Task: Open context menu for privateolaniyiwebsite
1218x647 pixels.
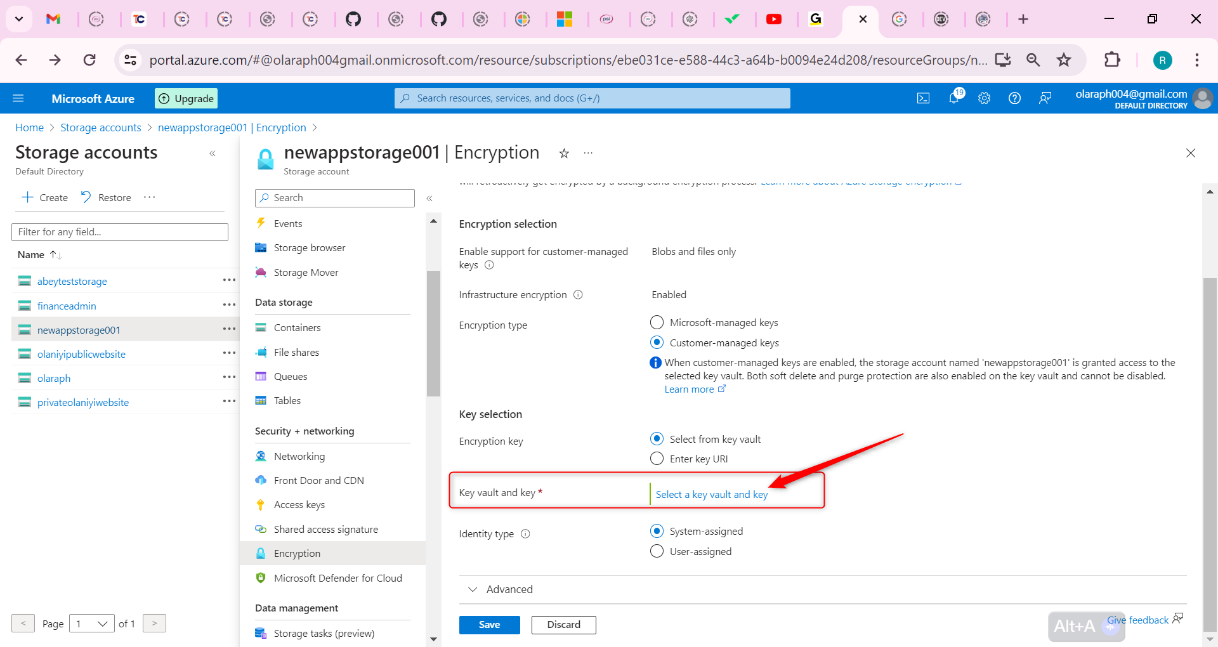Action: tap(229, 402)
